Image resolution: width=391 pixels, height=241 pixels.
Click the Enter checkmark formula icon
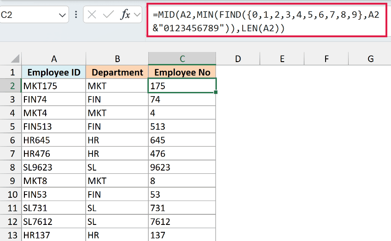tap(108, 15)
